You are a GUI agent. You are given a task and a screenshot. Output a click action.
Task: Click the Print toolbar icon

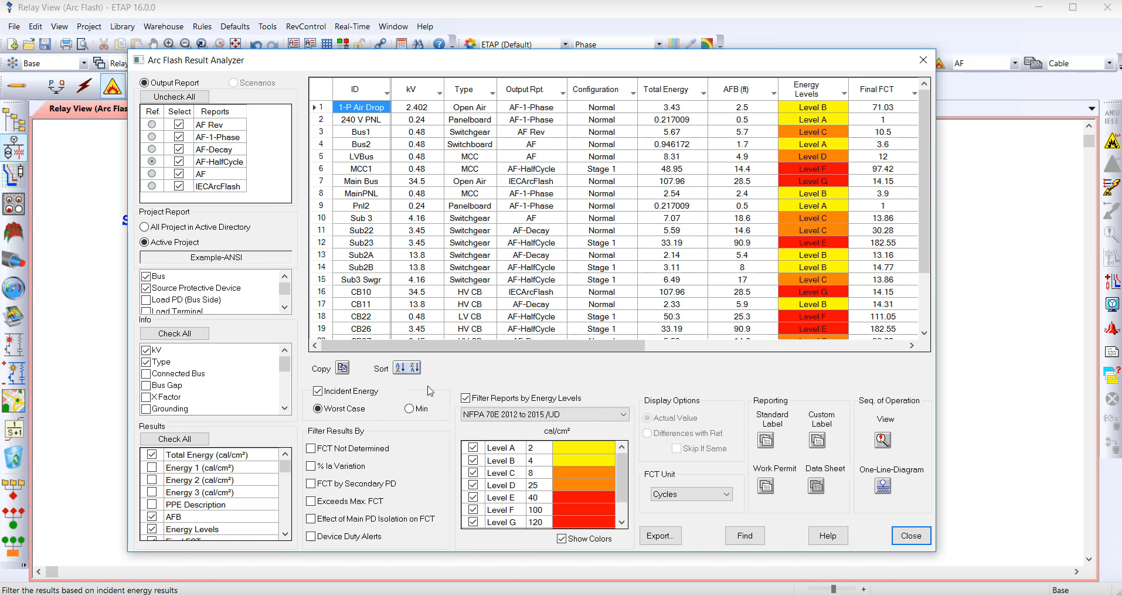[x=66, y=44]
